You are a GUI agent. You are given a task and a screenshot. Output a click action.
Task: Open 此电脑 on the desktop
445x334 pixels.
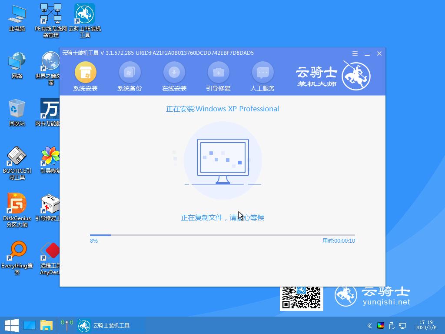(17, 15)
